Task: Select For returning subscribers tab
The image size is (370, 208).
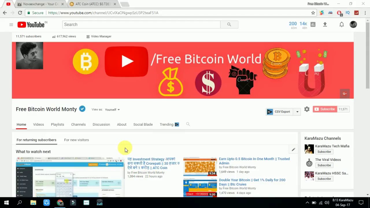Action: pos(36,140)
